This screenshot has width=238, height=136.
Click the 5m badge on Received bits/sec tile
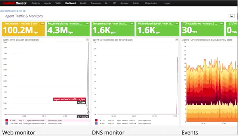coord(87,23)
